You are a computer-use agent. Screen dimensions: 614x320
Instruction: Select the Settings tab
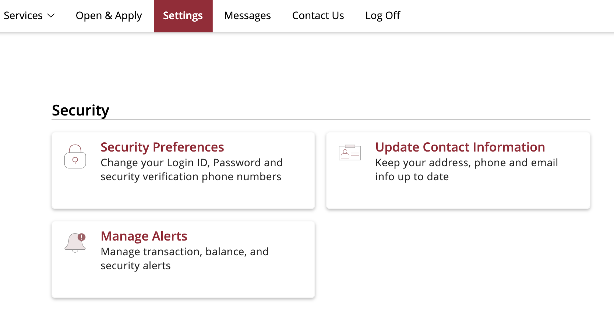pyautogui.click(x=183, y=16)
